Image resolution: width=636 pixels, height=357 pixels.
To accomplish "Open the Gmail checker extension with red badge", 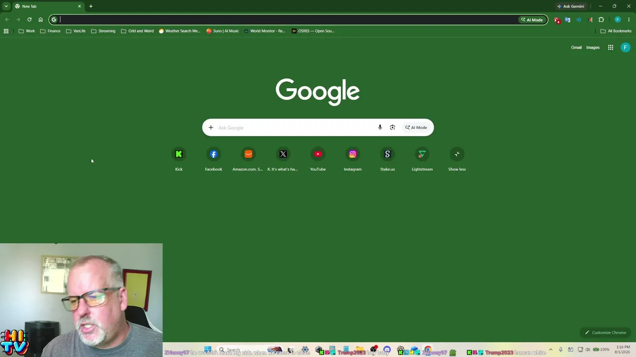I will pyautogui.click(x=557, y=20).
